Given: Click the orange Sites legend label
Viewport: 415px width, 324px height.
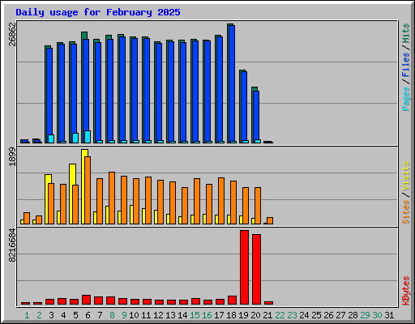Looking at the screenshot, I should (x=405, y=212).
